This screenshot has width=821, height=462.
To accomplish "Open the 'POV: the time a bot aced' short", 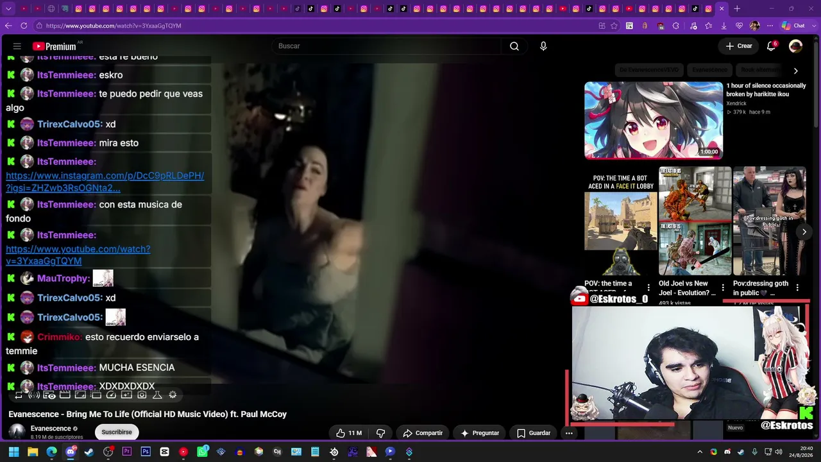I will (x=621, y=221).
